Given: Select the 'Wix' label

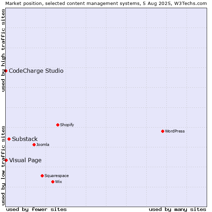Looking at the screenshot, I should click(58, 182).
